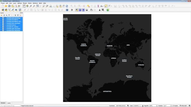The image size is (191, 107).
Task: Open a project using the folder icon
Action: click(x=6, y=6)
